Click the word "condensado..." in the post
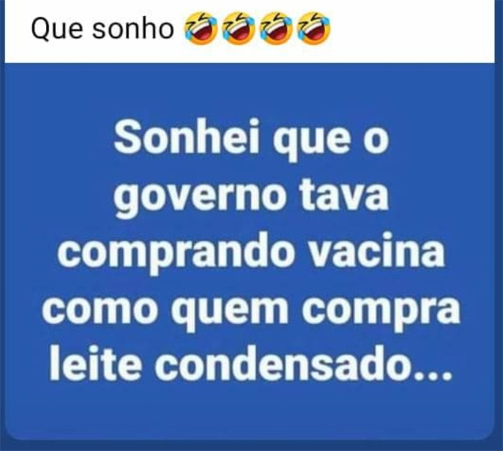 tap(303, 362)
